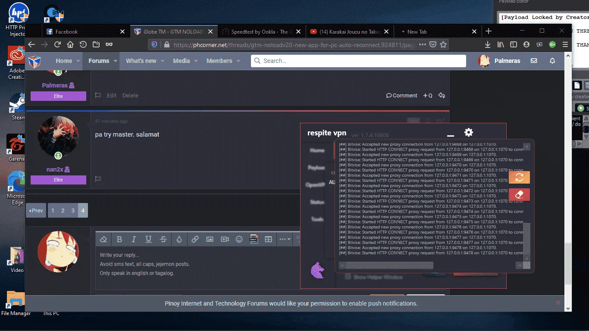Open the forum alerts bell icon
589x331 pixels.
coord(552,61)
